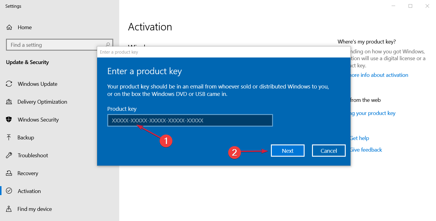Maximize the Settings window
This screenshot has width=436, height=221.
(410, 6)
